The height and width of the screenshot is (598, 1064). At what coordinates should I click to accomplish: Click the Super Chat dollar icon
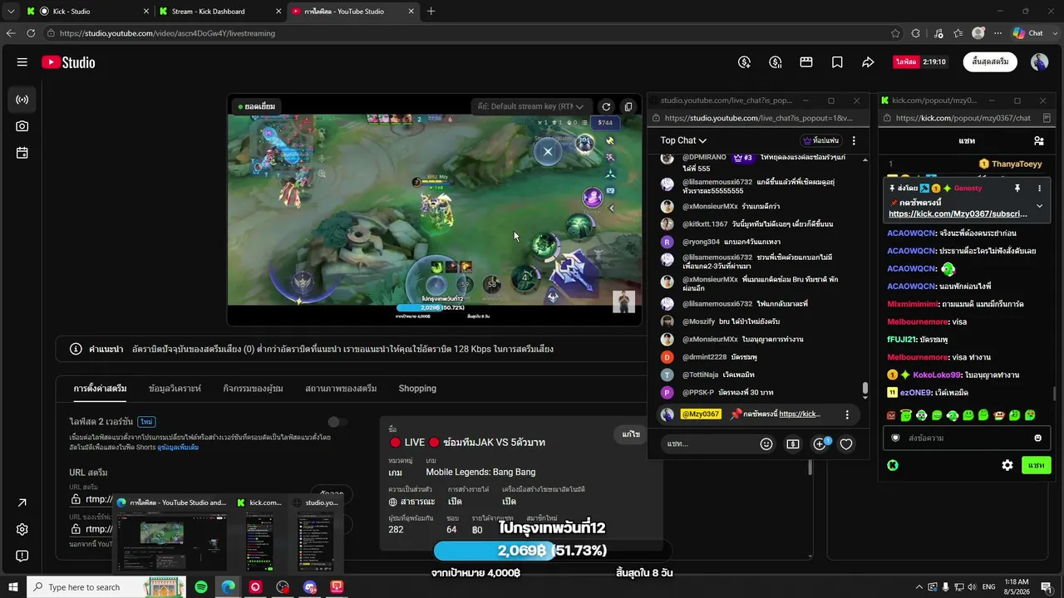point(793,444)
